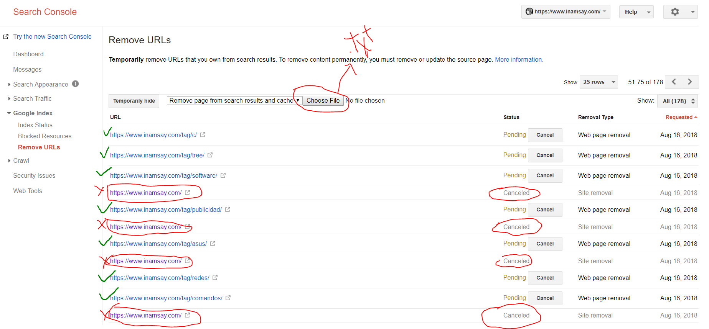The width and height of the screenshot is (709, 329).
Task: Open Web Tools in sidebar
Action: (x=28, y=191)
